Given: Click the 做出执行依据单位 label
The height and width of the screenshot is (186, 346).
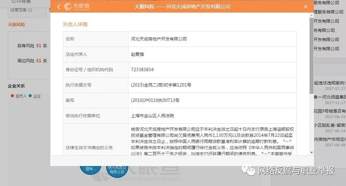Looking at the screenshot, I should pyautogui.click(x=83, y=116).
